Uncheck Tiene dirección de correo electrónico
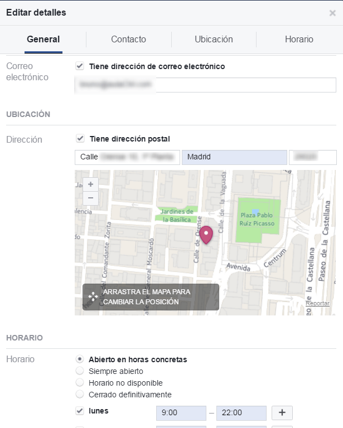This screenshot has width=343, height=428. (80, 66)
